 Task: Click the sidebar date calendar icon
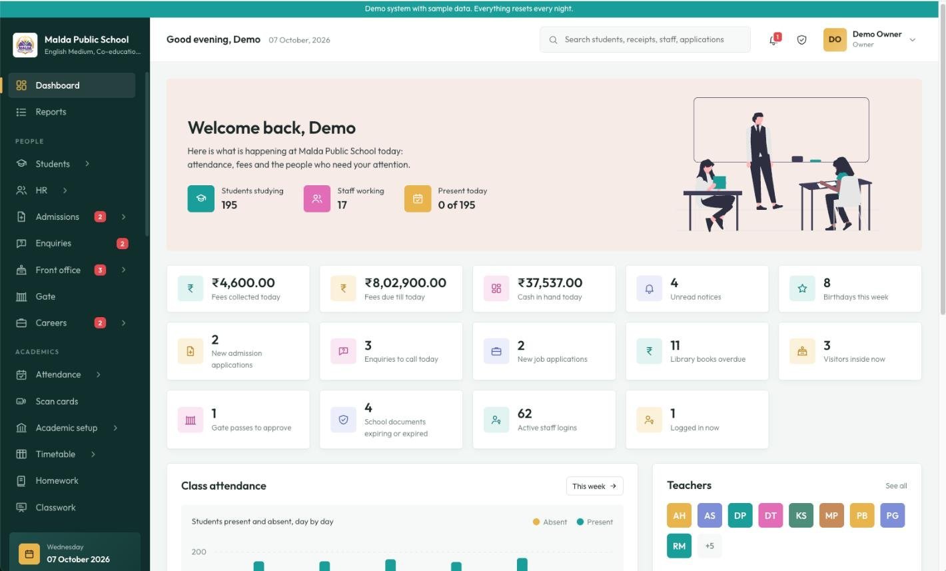pyautogui.click(x=29, y=554)
